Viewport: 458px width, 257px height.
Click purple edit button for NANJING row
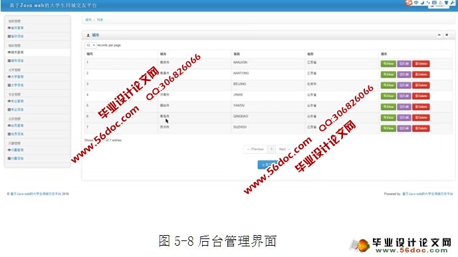point(404,64)
